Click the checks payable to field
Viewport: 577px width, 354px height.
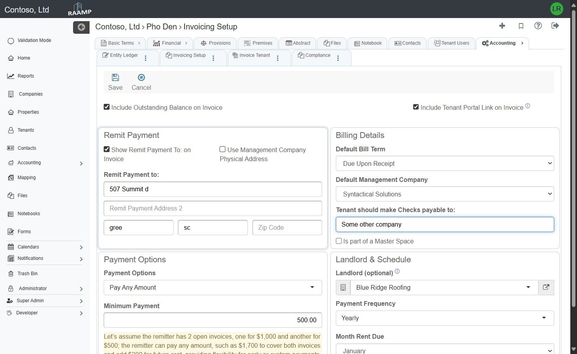445,224
